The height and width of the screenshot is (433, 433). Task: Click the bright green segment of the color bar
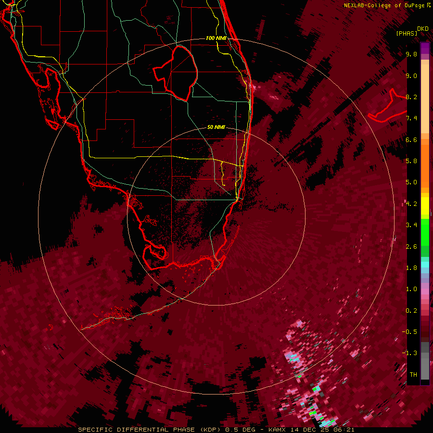(x=425, y=232)
